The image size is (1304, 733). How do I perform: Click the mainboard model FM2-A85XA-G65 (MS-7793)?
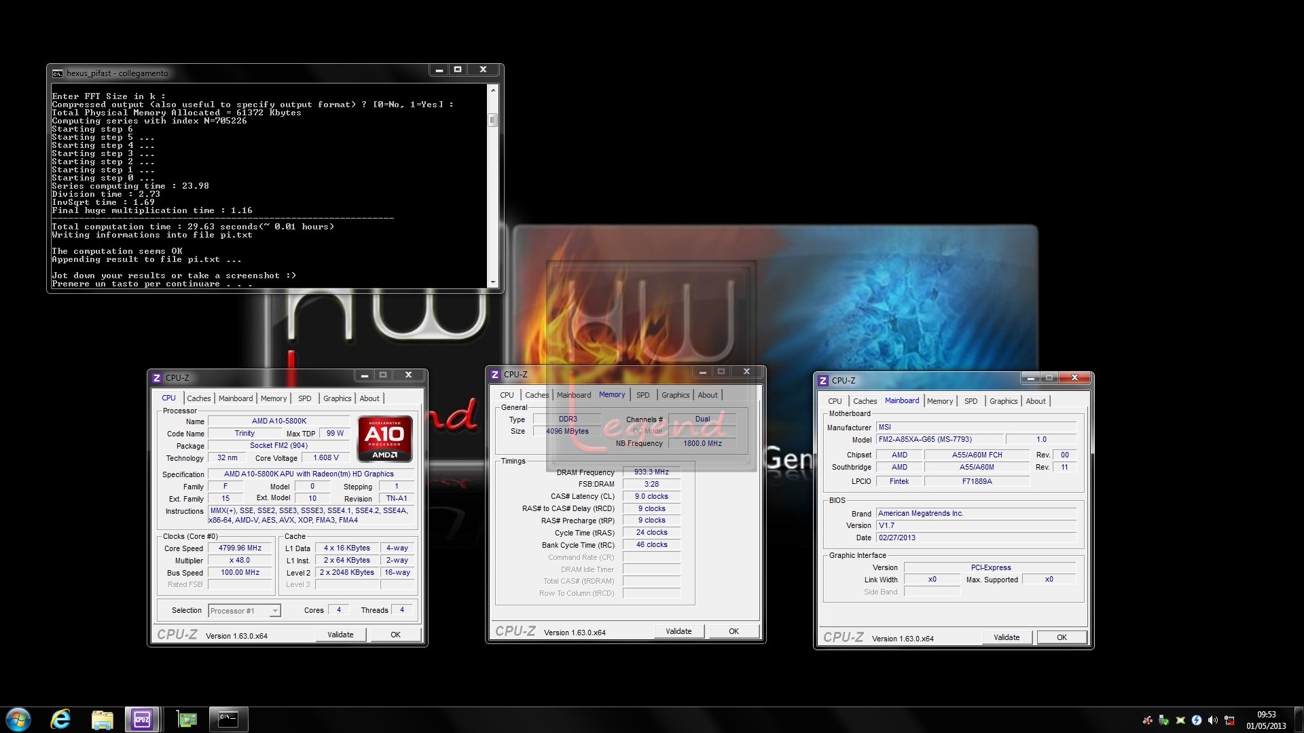tap(940, 440)
